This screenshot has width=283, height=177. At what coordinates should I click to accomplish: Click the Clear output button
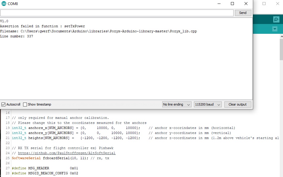click(x=237, y=104)
